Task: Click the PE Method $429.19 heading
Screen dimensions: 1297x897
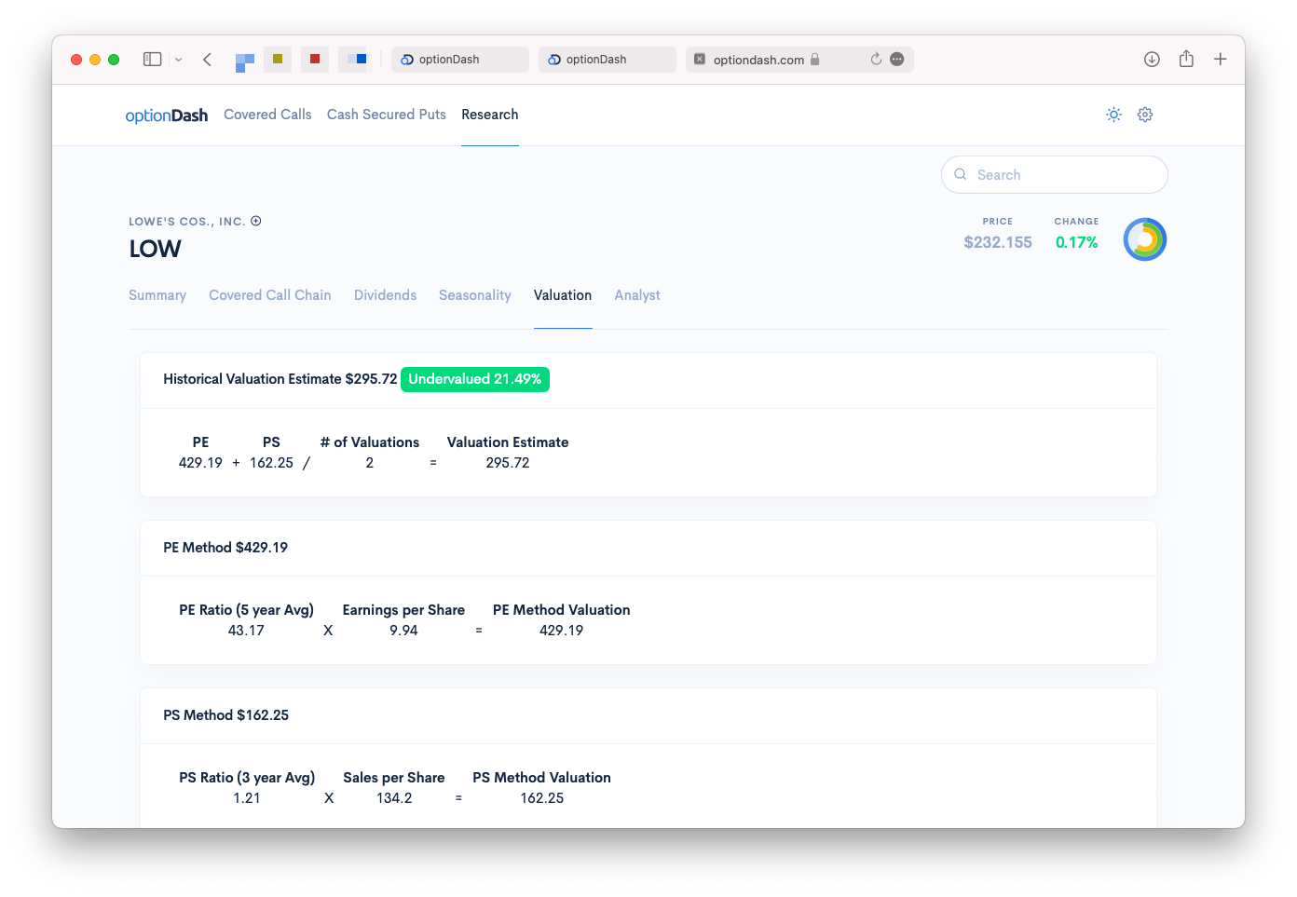Action: click(225, 548)
